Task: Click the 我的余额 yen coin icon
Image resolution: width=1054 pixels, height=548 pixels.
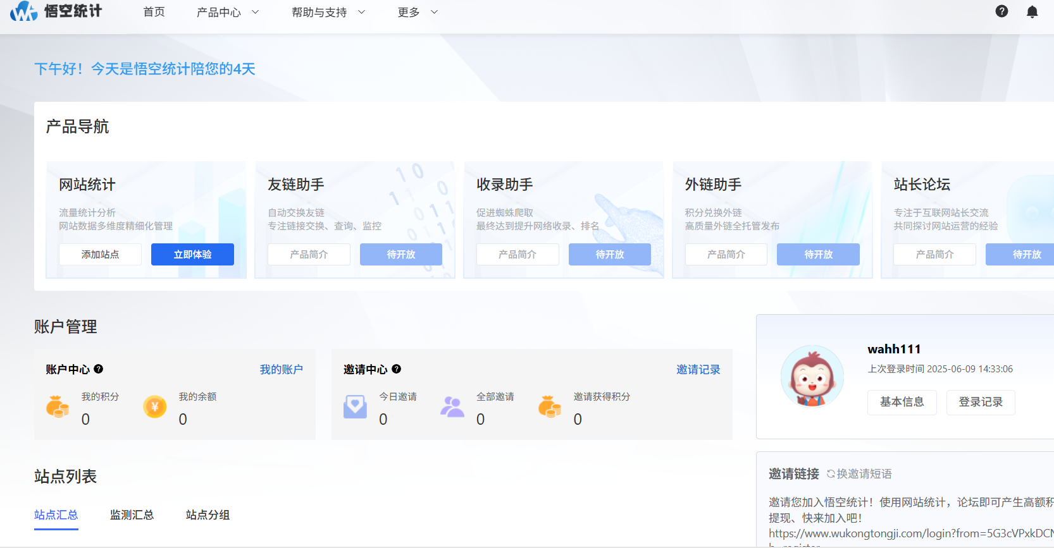Action: pos(155,407)
